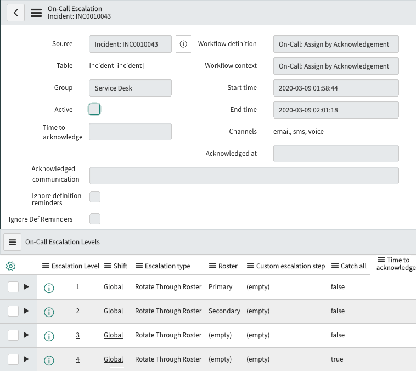416x372 pixels.
Task: Open escalation level 3 record link
Action: (x=78, y=335)
